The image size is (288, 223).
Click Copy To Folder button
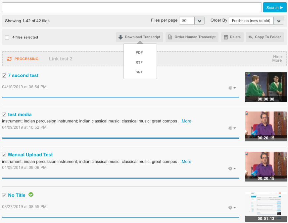(x=265, y=37)
